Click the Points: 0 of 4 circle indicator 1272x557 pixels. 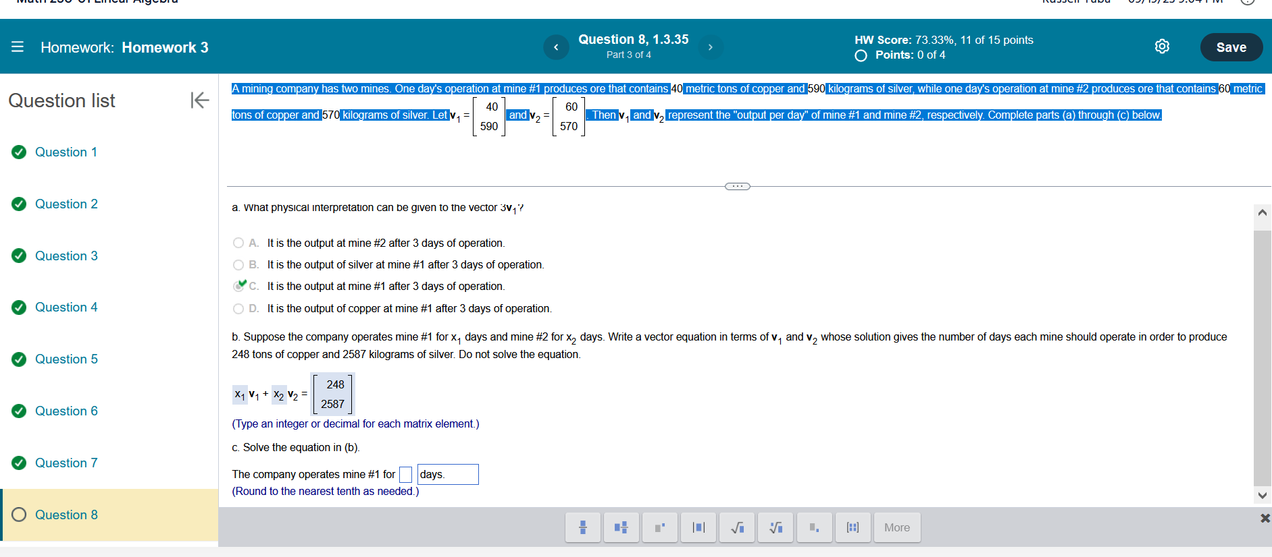click(861, 55)
